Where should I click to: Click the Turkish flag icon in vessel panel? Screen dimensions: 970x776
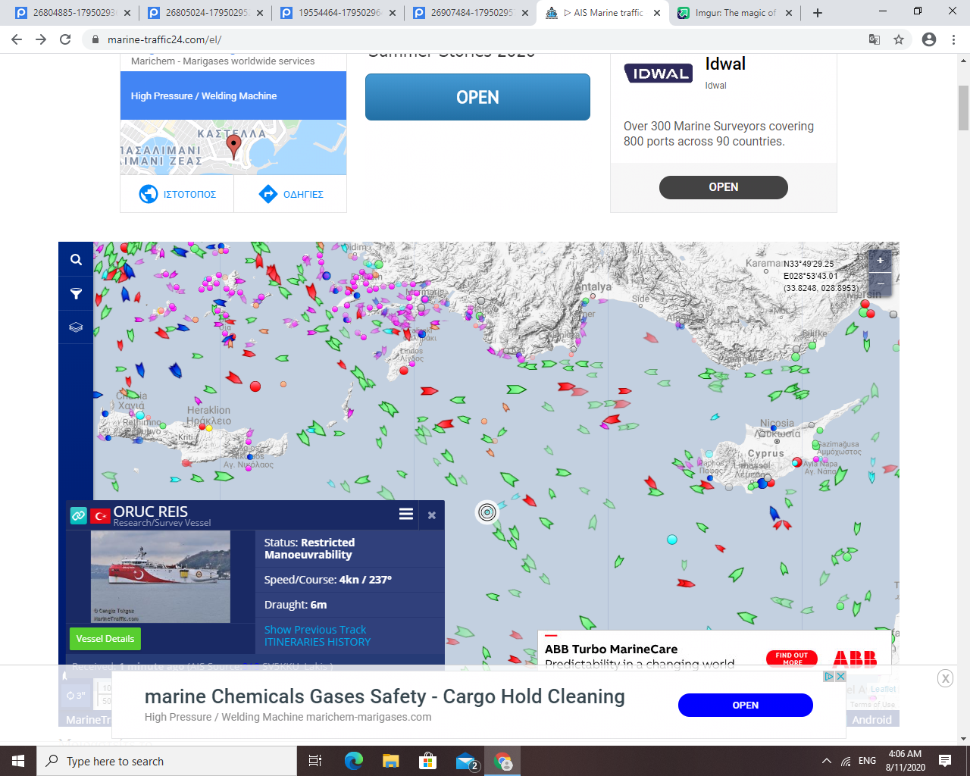click(100, 516)
